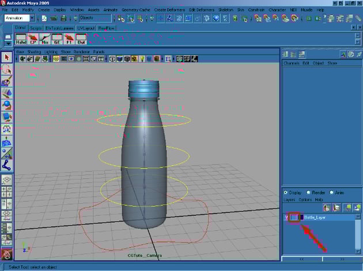Open shelf options arrow below shelf icon

(7, 43)
